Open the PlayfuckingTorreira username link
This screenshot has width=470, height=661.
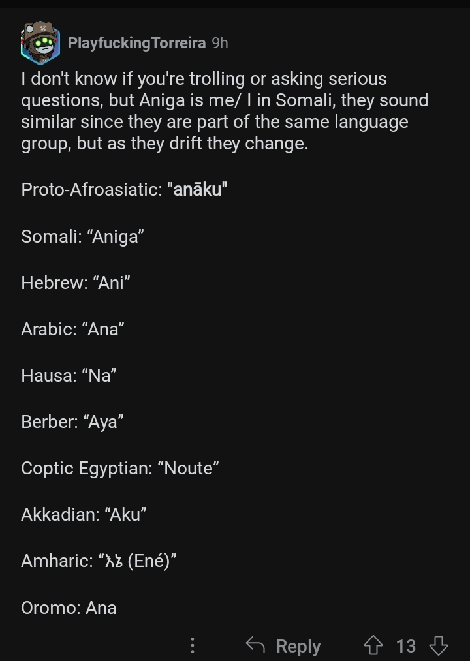coord(136,43)
